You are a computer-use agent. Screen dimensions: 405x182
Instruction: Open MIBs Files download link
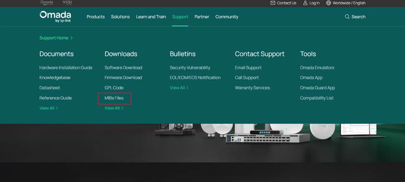click(x=114, y=98)
